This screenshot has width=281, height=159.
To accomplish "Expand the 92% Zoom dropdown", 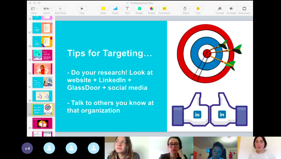I will [x=47, y=9].
